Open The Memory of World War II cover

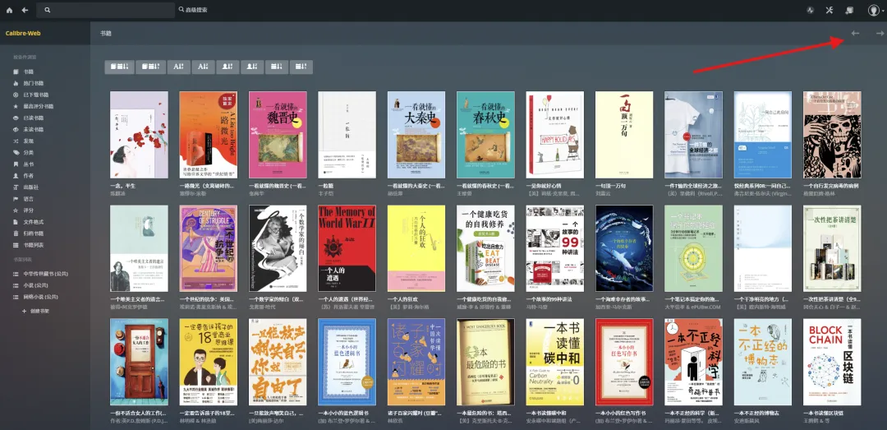click(x=347, y=248)
